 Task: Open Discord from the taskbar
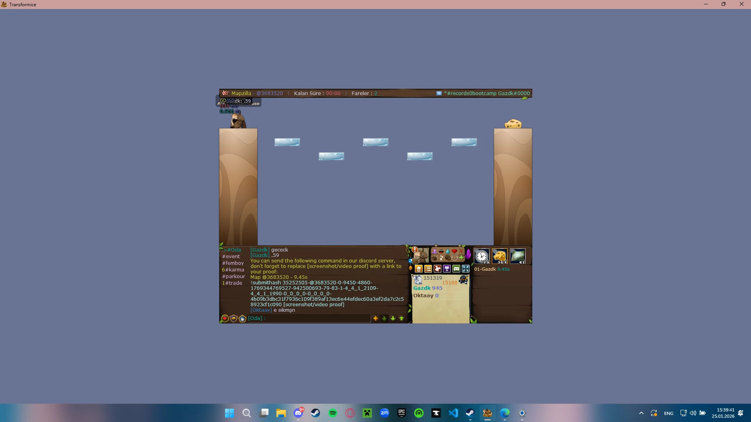click(298, 413)
